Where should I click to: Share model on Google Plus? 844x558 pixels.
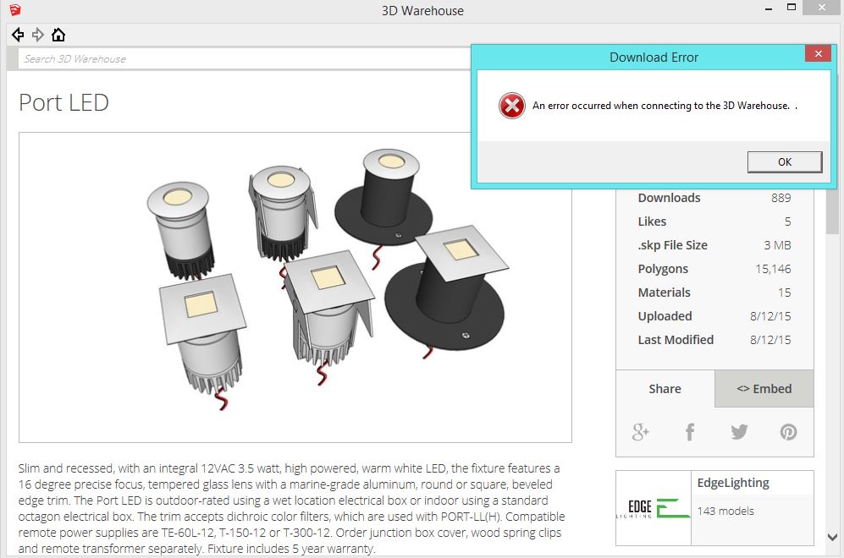641,432
